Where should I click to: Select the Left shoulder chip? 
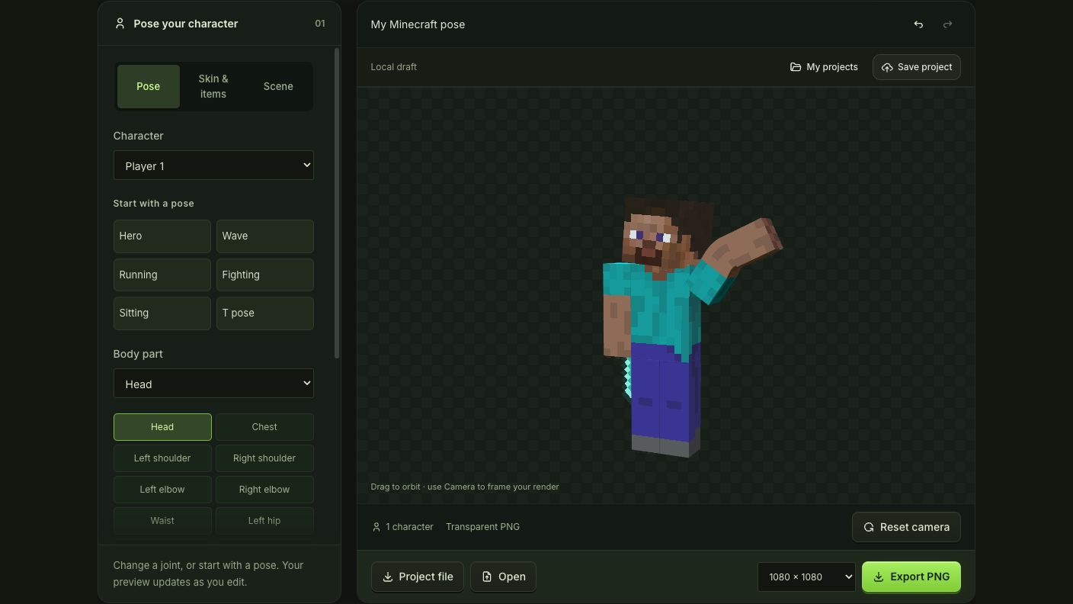click(x=162, y=458)
